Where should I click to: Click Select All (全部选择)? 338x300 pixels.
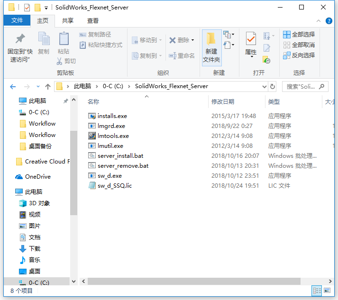[x=299, y=35]
